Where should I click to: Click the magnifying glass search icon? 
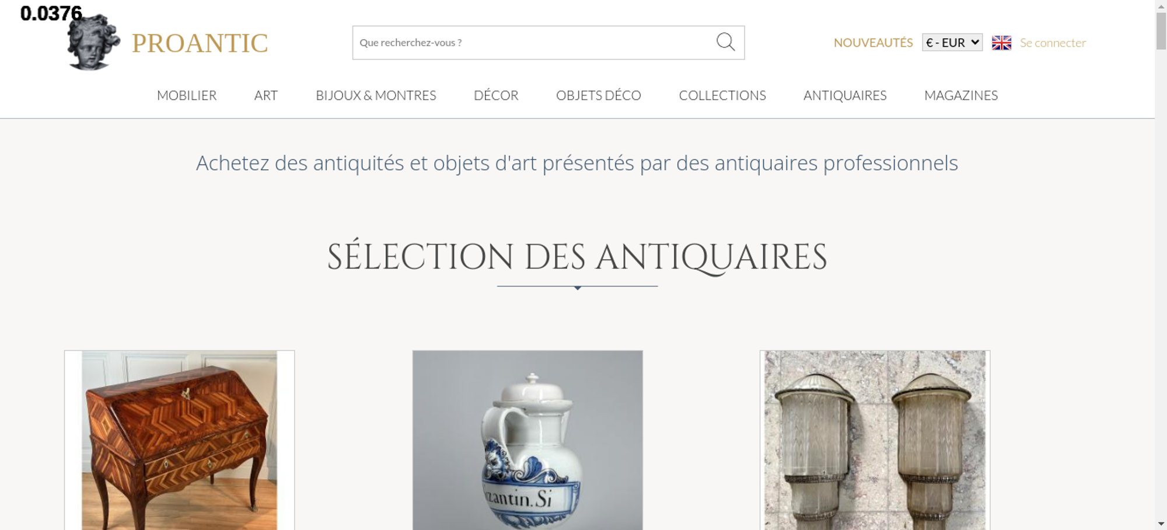tap(725, 42)
